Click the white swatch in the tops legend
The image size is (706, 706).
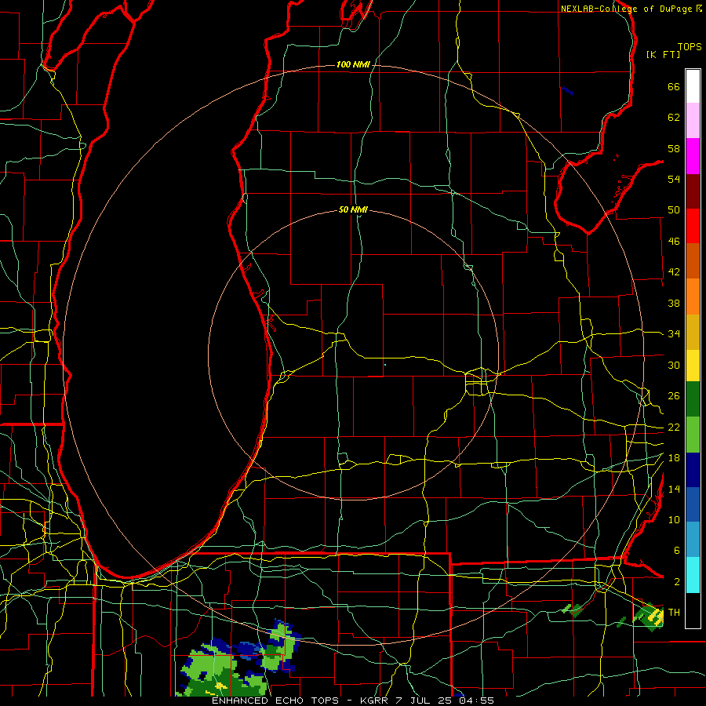(x=693, y=86)
